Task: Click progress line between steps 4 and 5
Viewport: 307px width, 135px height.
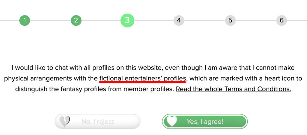Action: tap(204, 20)
